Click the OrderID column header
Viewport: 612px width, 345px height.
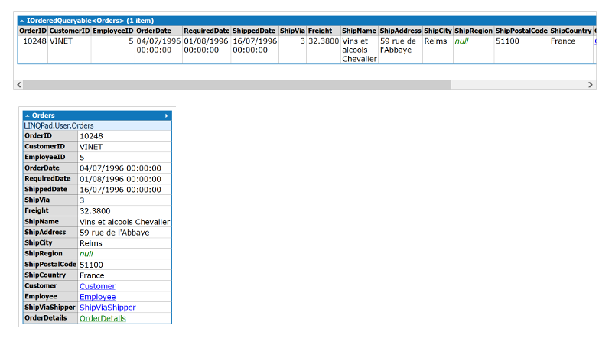coord(33,31)
